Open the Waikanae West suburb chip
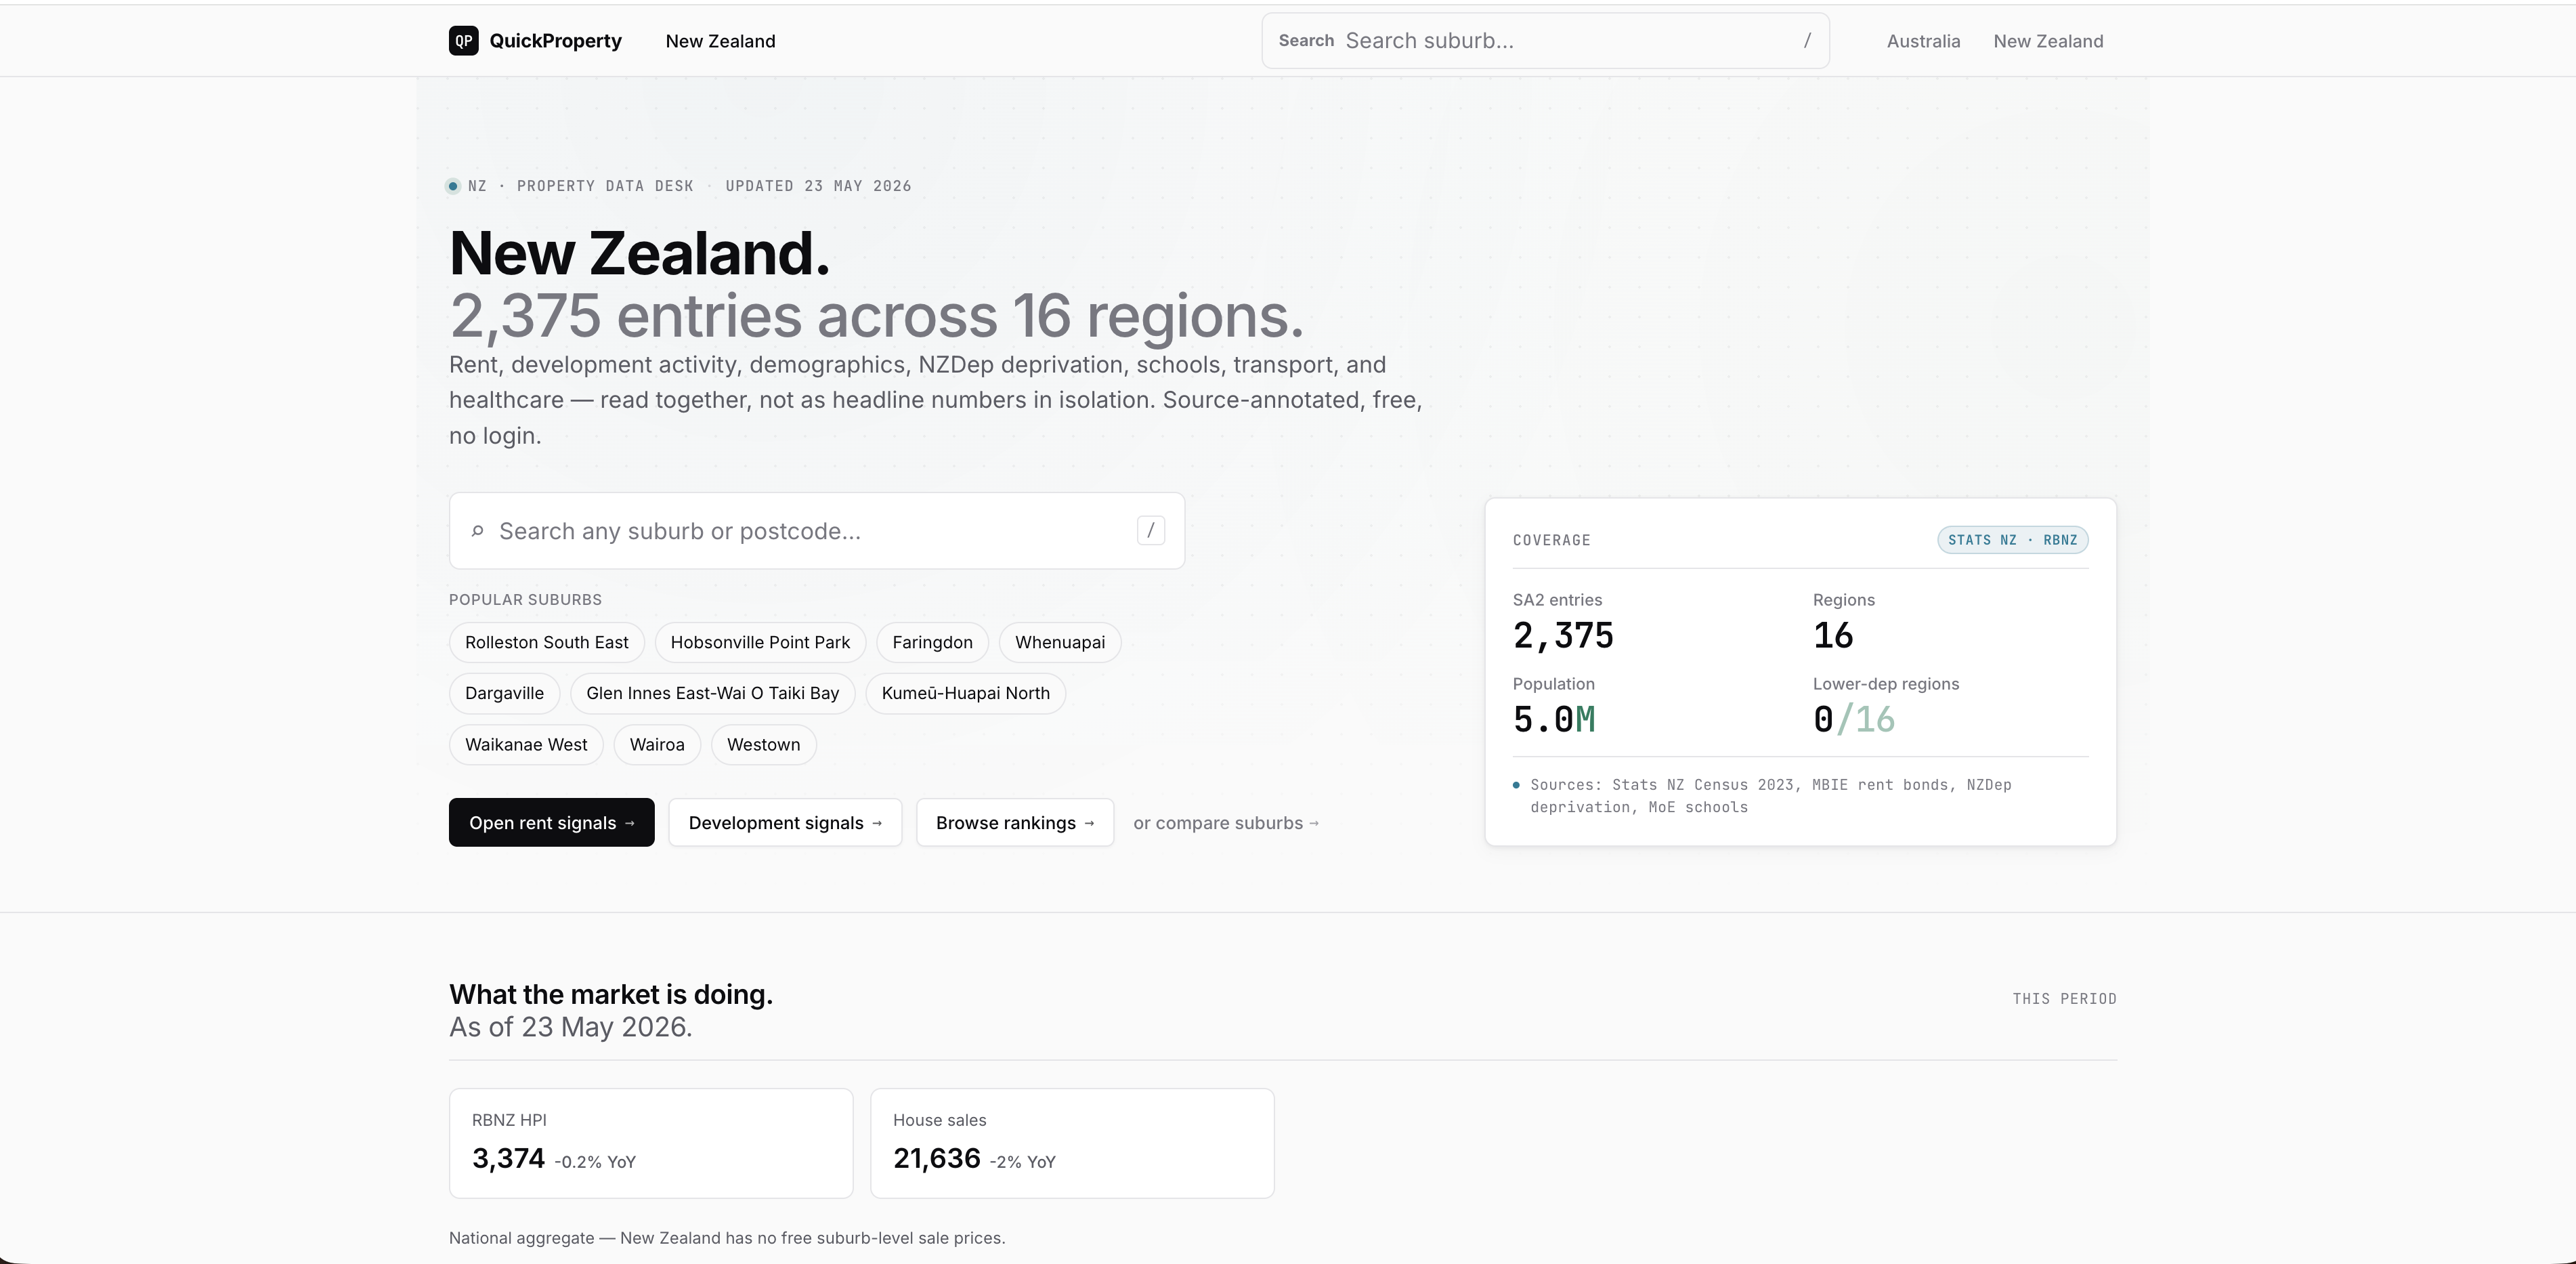 pyautogui.click(x=526, y=744)
